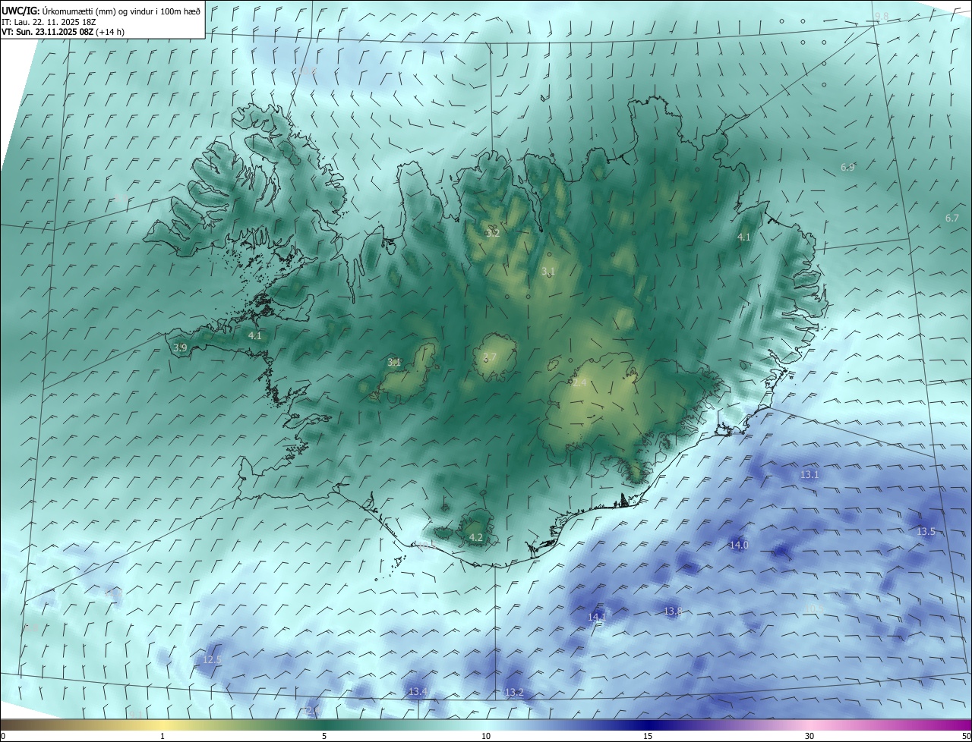Viewport: 972px width, 742px height.
Task: Click the 6.9 value label
Action: (847, 167)
